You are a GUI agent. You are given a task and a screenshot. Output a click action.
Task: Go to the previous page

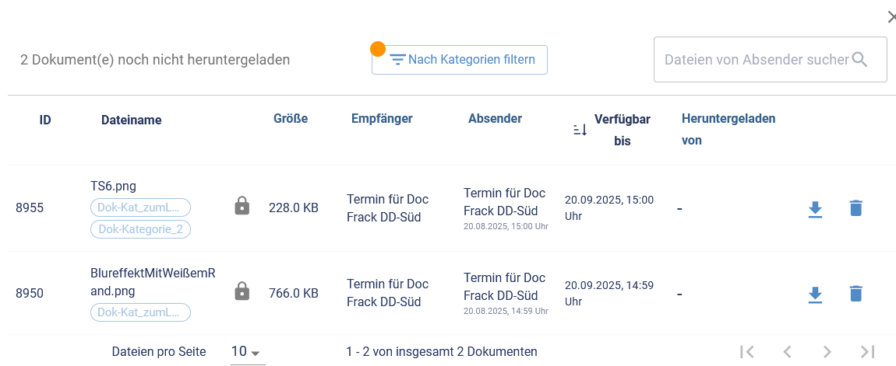787,352
